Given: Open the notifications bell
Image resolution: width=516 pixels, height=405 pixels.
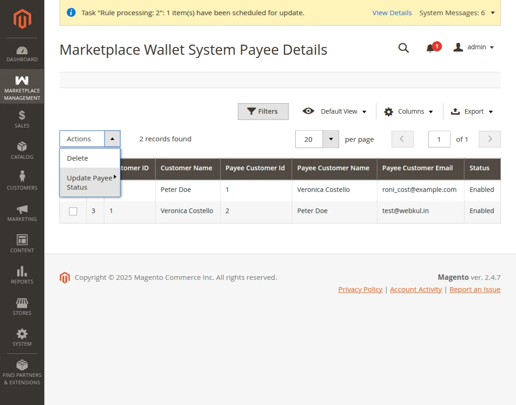Looking at the screenshot, I should (x=431, y=48).
